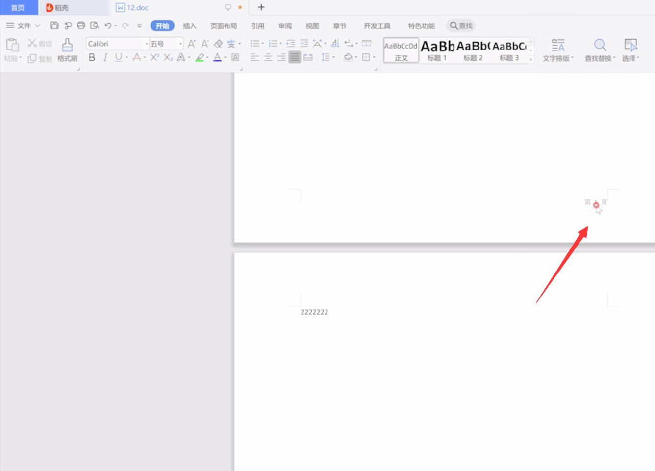The height and width of the screenshot is (471, 655).
Task: Switch to the 引用 tab
Action: coord(257,26)
